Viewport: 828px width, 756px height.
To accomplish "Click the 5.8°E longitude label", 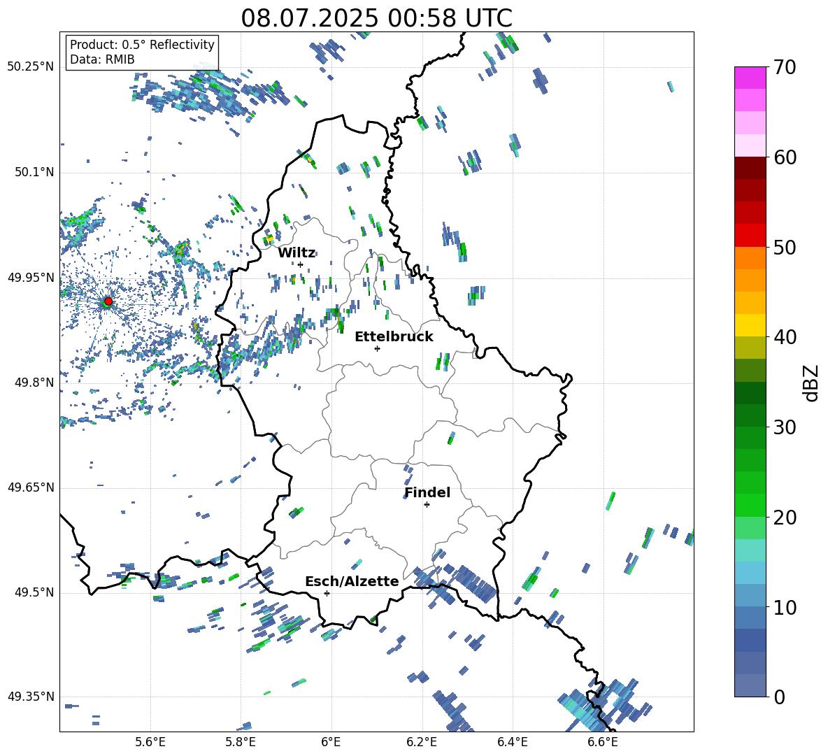I will [x=241, y=743].
